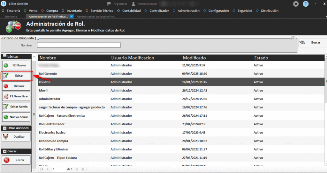Click F3 Desactivar button
The width and height of the screenshot is (327, 173).
coord(16,96)
